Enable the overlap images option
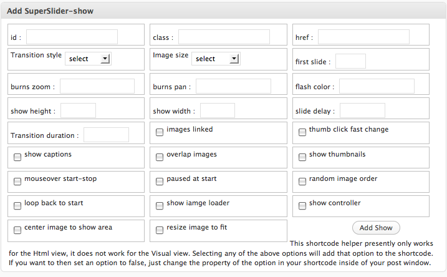The width and height of the screenshot is (447, 277). [x=160, y=157]
